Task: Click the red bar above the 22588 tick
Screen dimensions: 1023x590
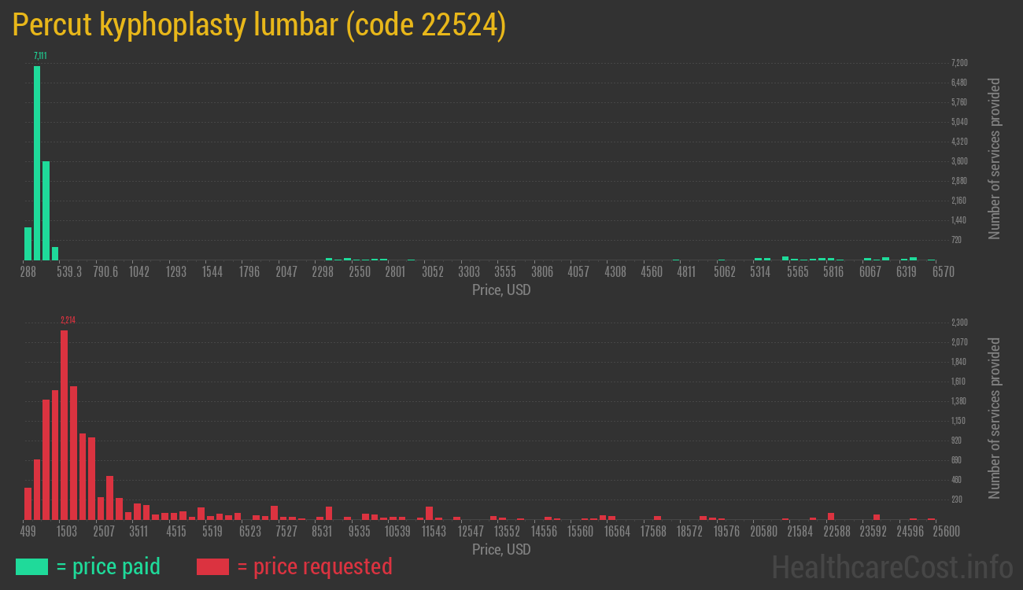Action: pos(830,516)
